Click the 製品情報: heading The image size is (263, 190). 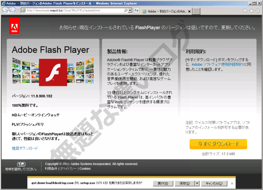point(117,51)
